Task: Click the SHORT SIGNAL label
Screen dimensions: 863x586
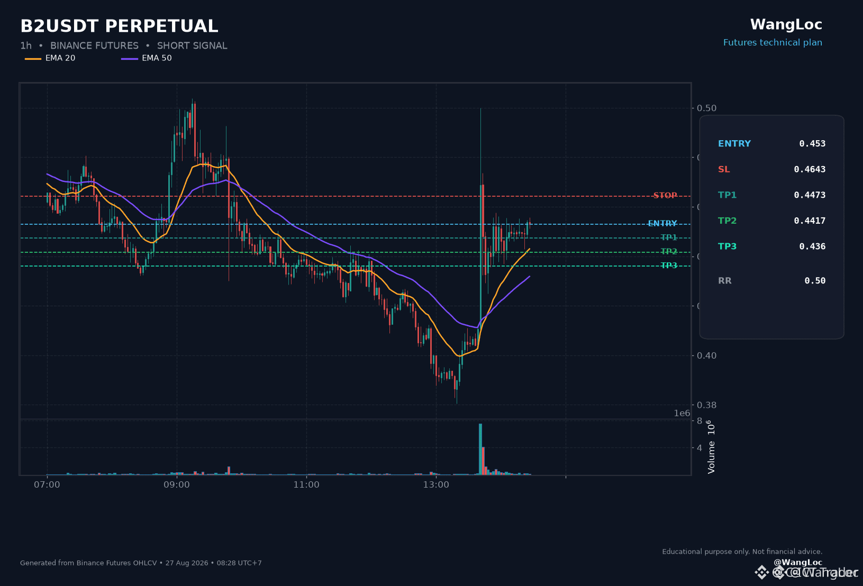Action: pyautogui.click(x=192, y=46)
